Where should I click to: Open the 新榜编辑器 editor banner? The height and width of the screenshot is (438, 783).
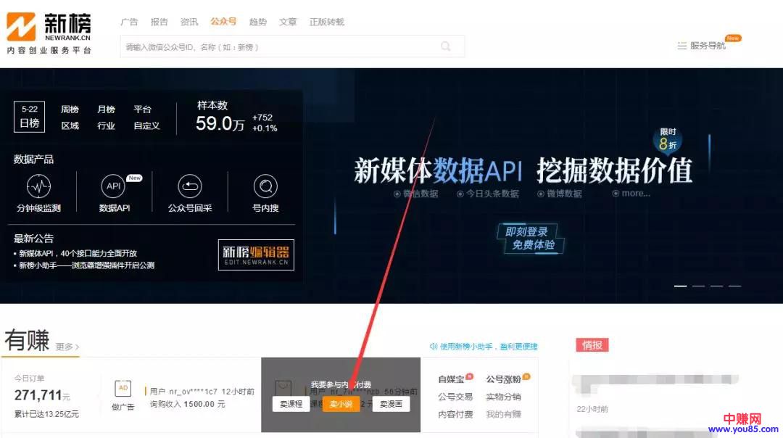pyautogui.click(x=256, y=255)
